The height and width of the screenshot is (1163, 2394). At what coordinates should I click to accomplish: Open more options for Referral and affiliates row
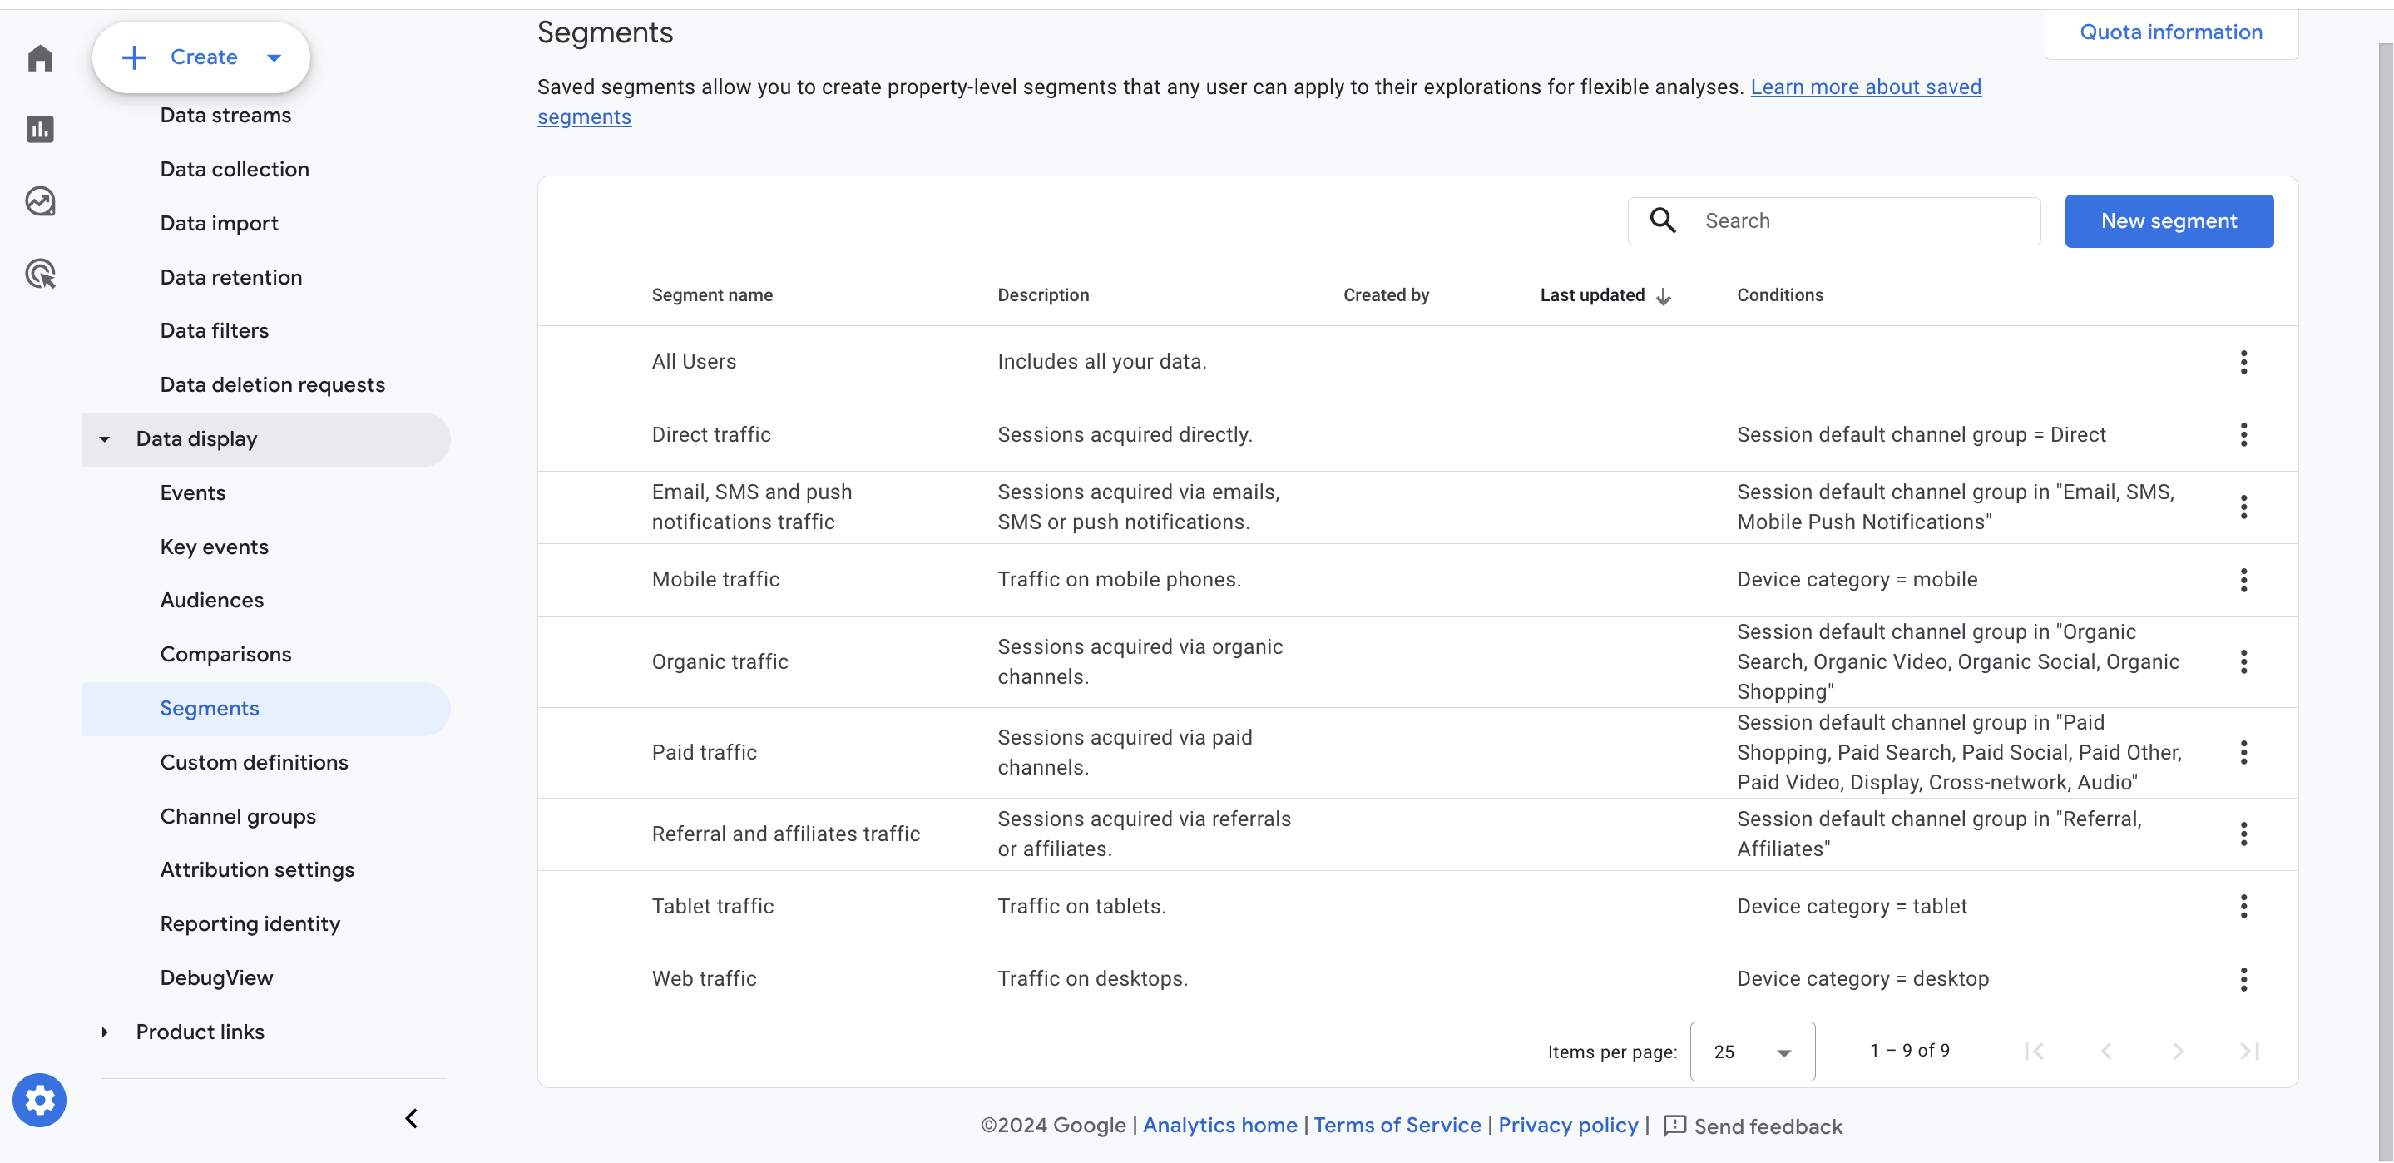pyautogui.click(x=2243, y=834)
